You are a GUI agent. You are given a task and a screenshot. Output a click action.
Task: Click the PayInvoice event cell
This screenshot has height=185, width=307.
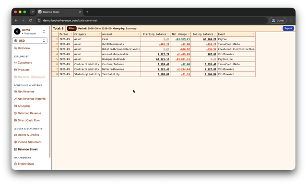click(x=236, y=59)
